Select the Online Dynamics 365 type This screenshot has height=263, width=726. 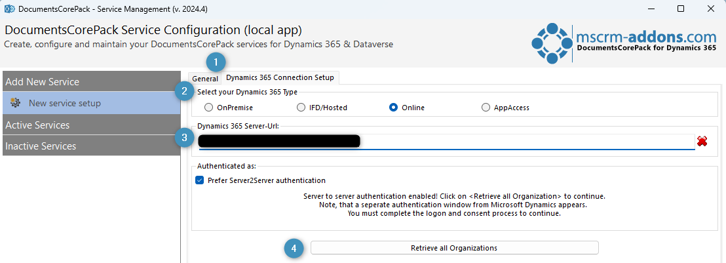coord(394,108)
